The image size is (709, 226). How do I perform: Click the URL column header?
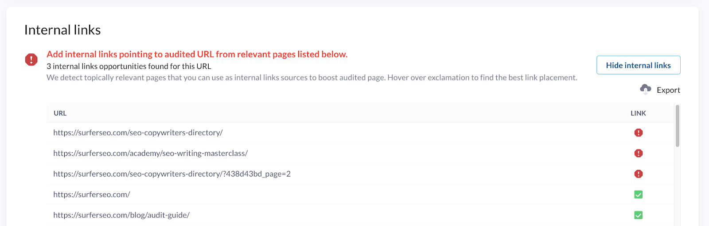click(x=60, y=113)
